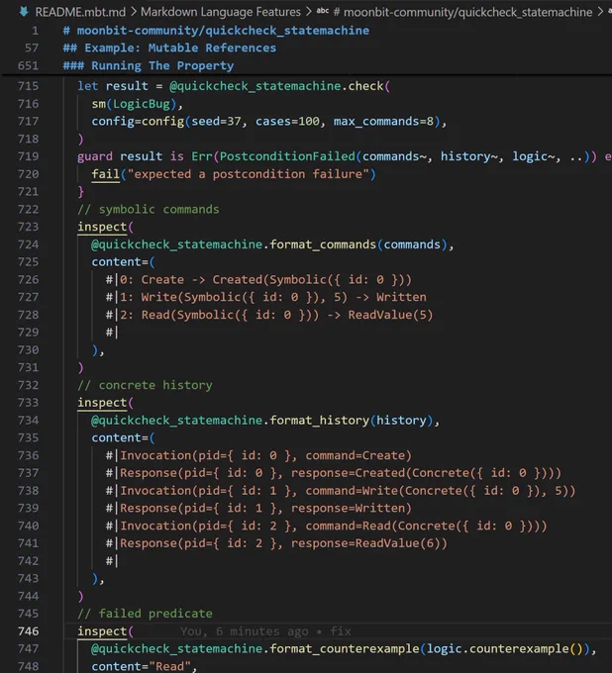612x673 pixels.
Task: Jump to sticky heading Running The Property
Action: pyautogui.click(x=149, y=65)
